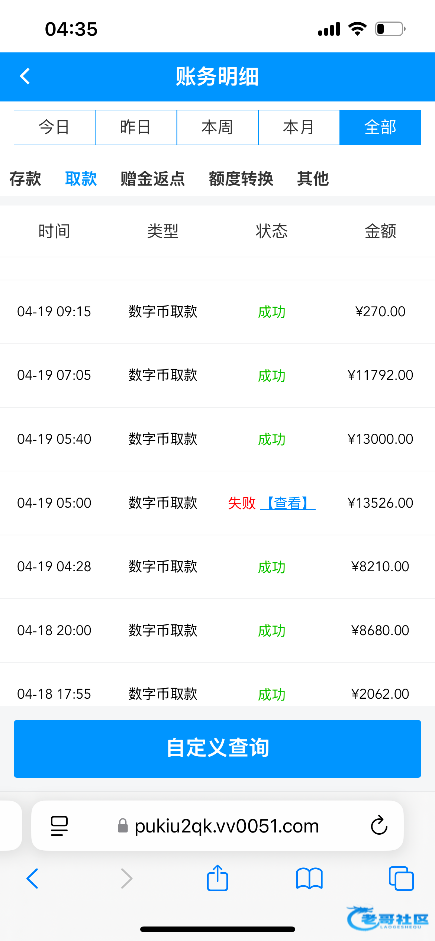Select the 今日 date filter
The image size is (435, 941).
tap(55, 127)
